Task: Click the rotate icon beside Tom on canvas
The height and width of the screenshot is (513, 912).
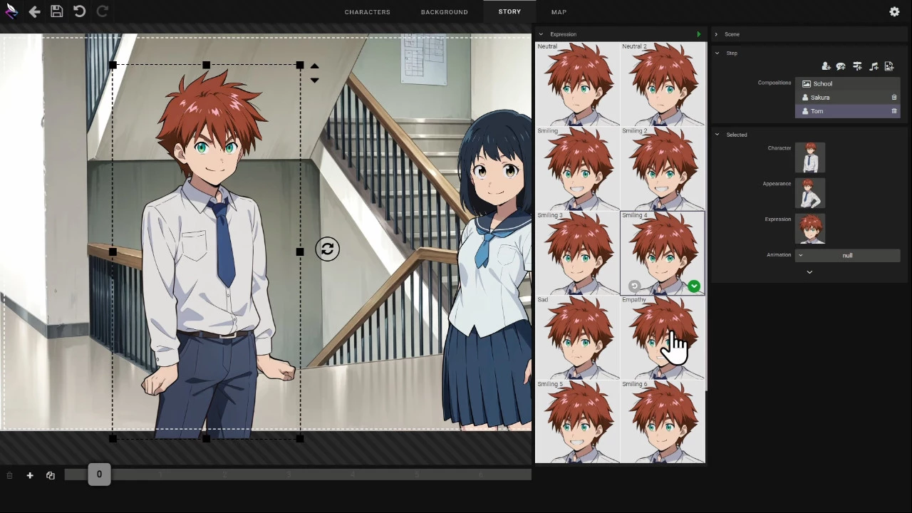Action: 327,249
